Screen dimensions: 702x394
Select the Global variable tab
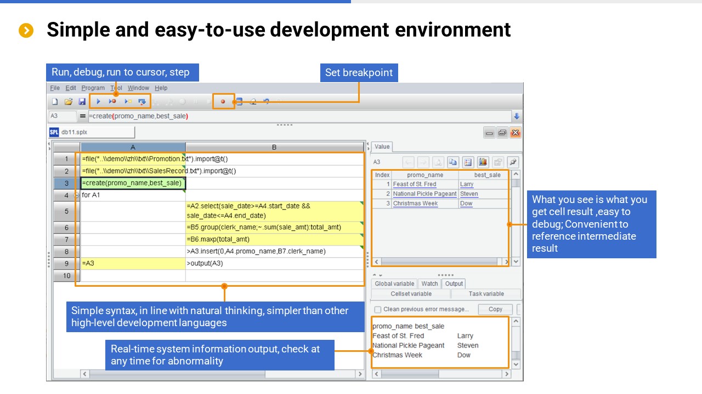pyautogui.click(x=394, y=283)
